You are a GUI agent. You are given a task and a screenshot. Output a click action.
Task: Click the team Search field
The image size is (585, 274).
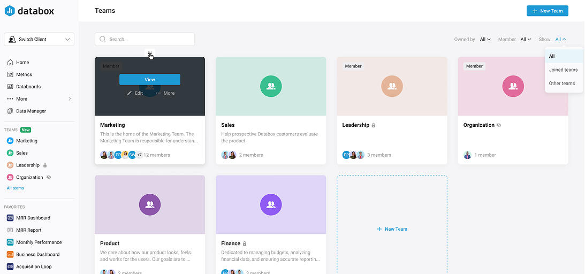[145, 39]
